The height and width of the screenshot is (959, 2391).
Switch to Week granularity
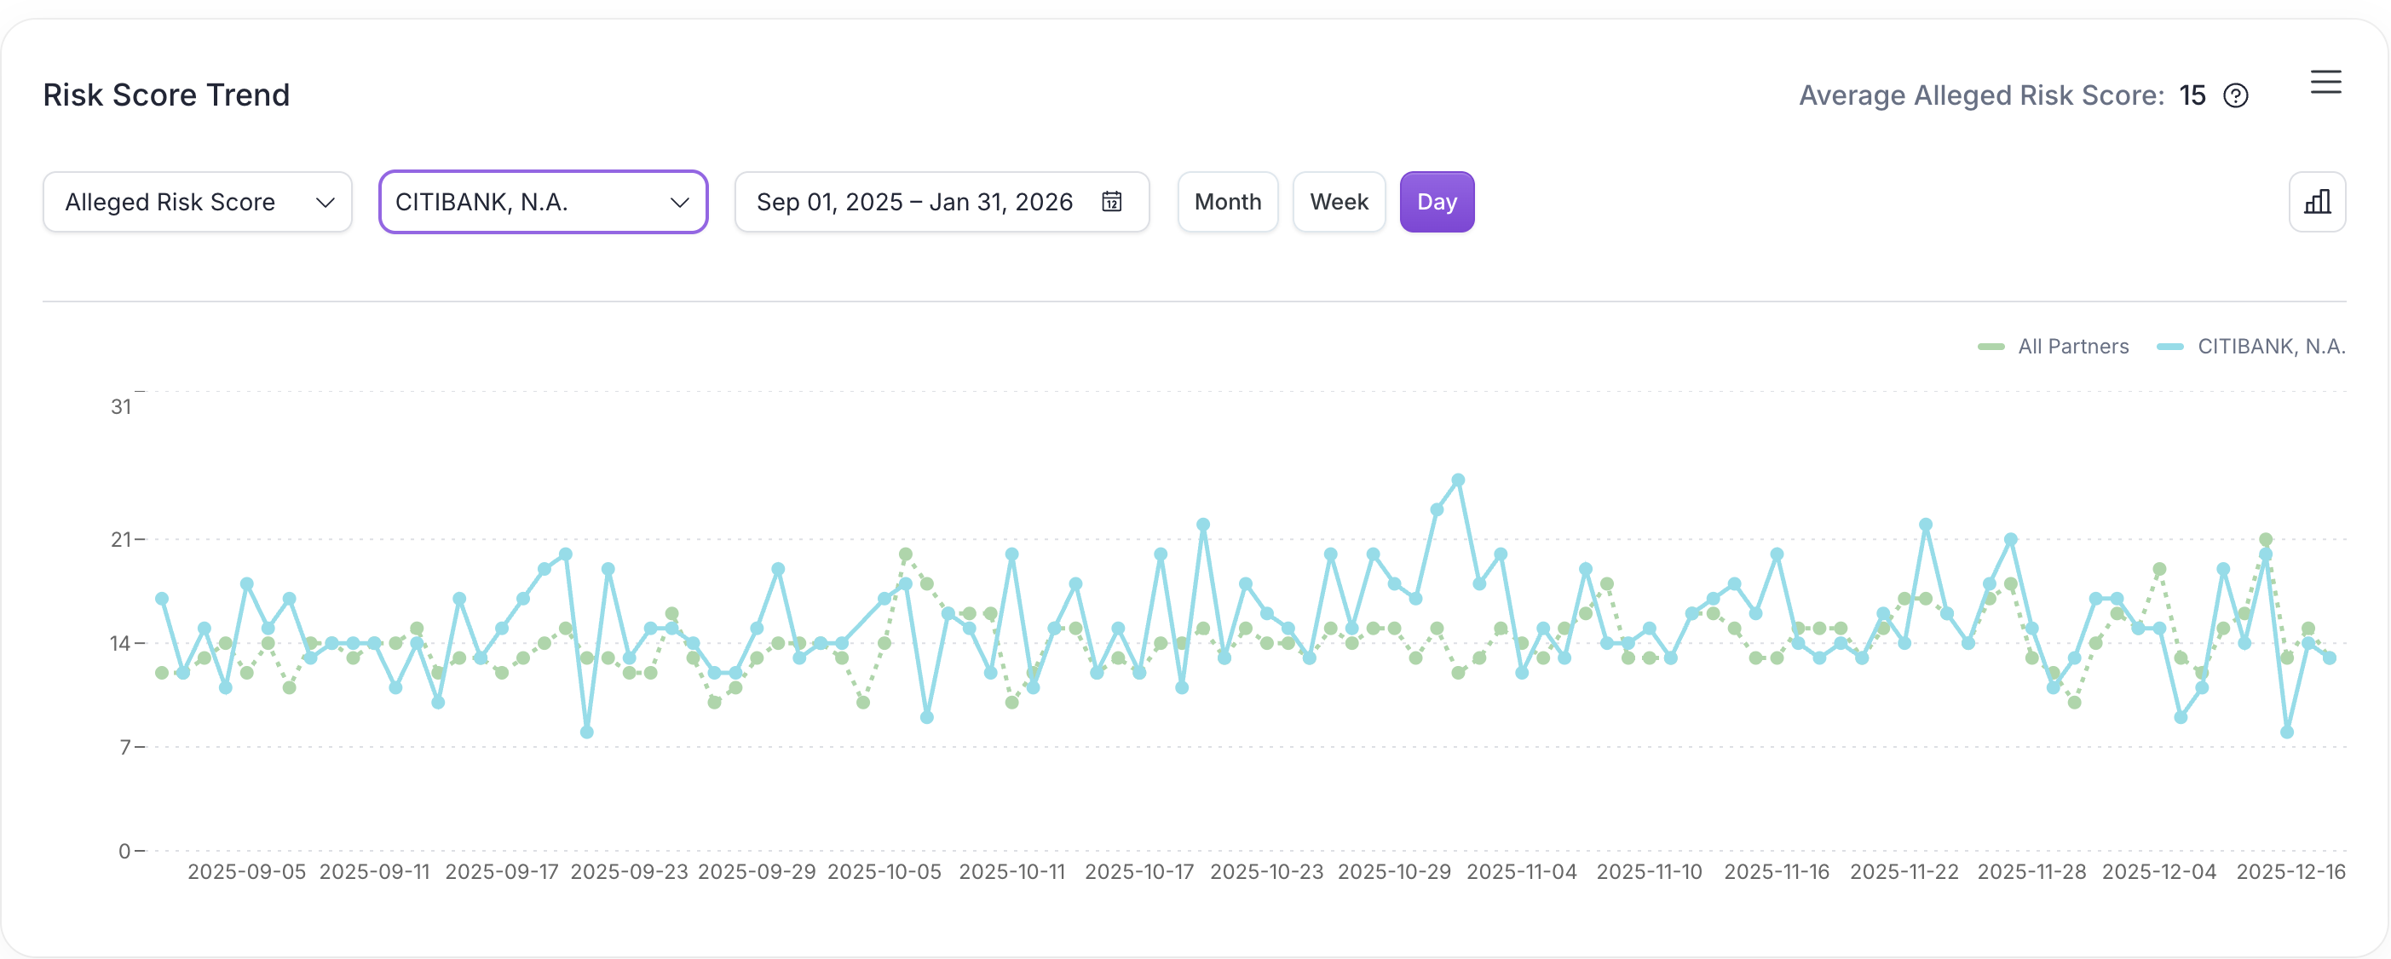[x=1339, y=201]
